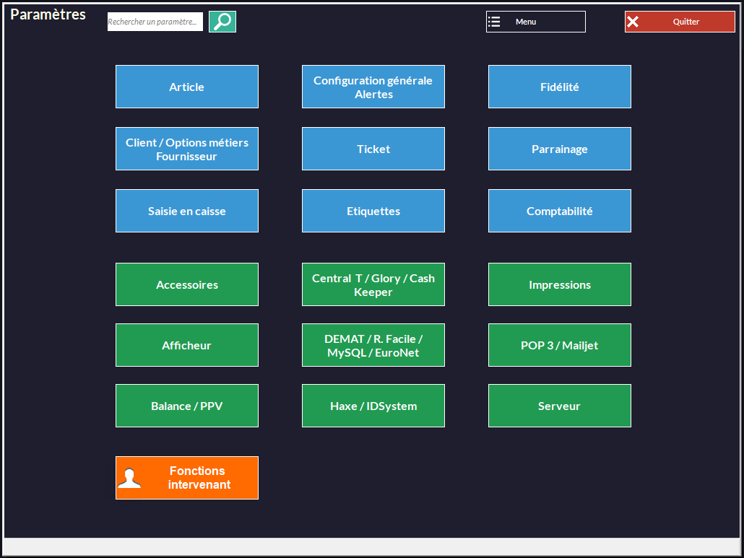The image size is (744, 558).
Task: Open the Fidélité parameters
Action: click(560, 87)
